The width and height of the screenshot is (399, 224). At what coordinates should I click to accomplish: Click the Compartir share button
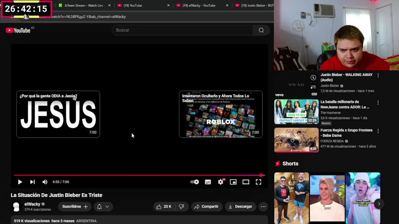pyautogui.click(x=206, y=207)
